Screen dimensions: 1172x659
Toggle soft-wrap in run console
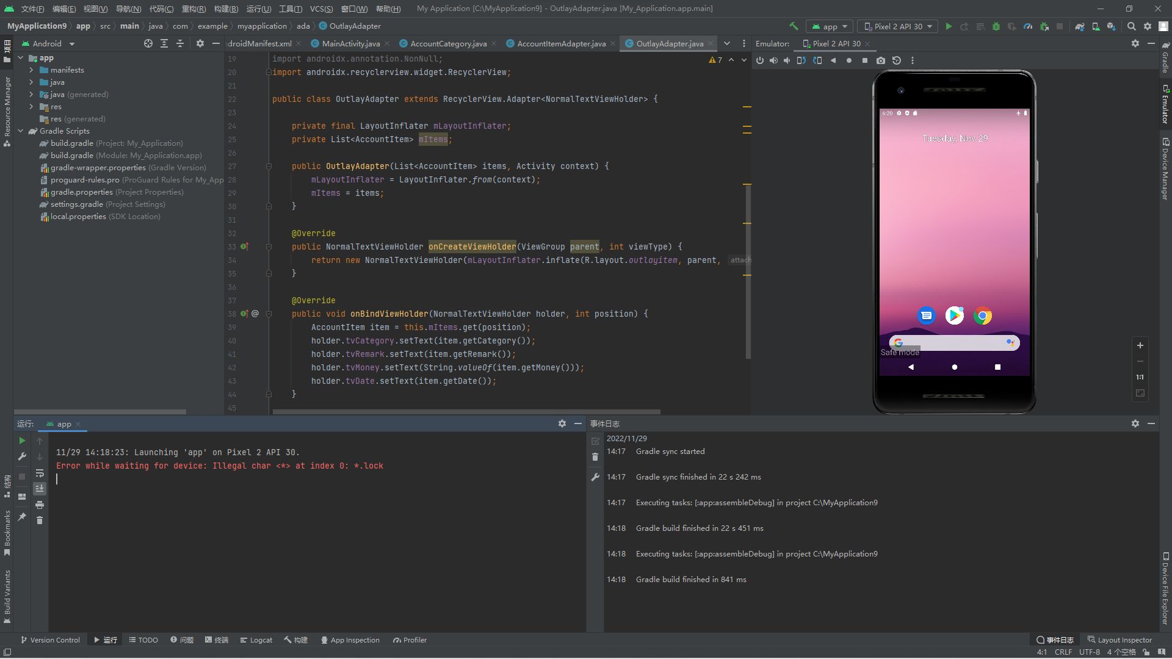(40, 473)
